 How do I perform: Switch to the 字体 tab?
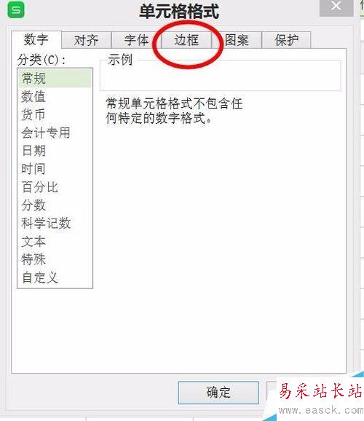coord(136,40)
